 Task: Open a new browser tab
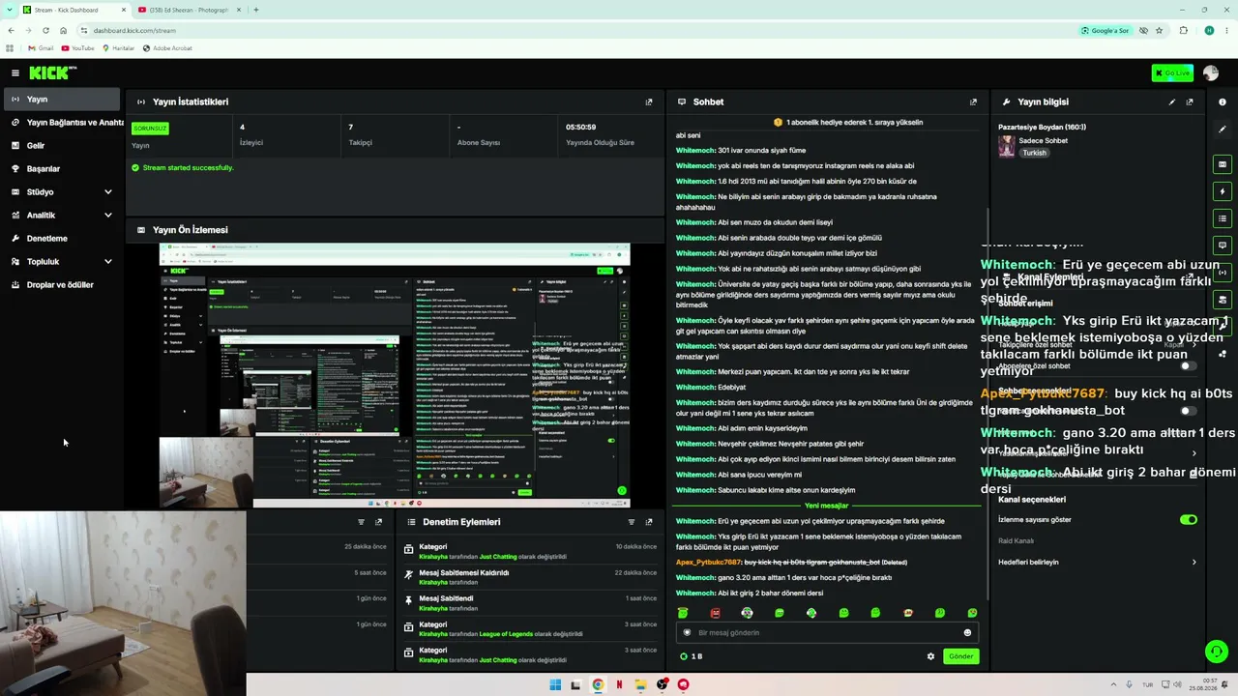(x=255, y=10)
